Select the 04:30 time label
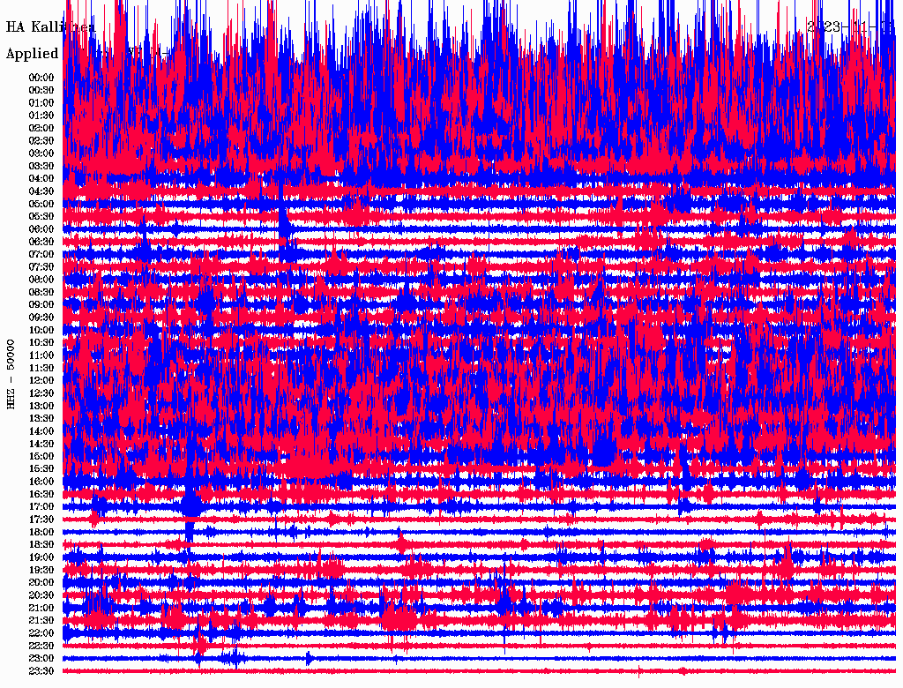 click(x=41, y=191)
